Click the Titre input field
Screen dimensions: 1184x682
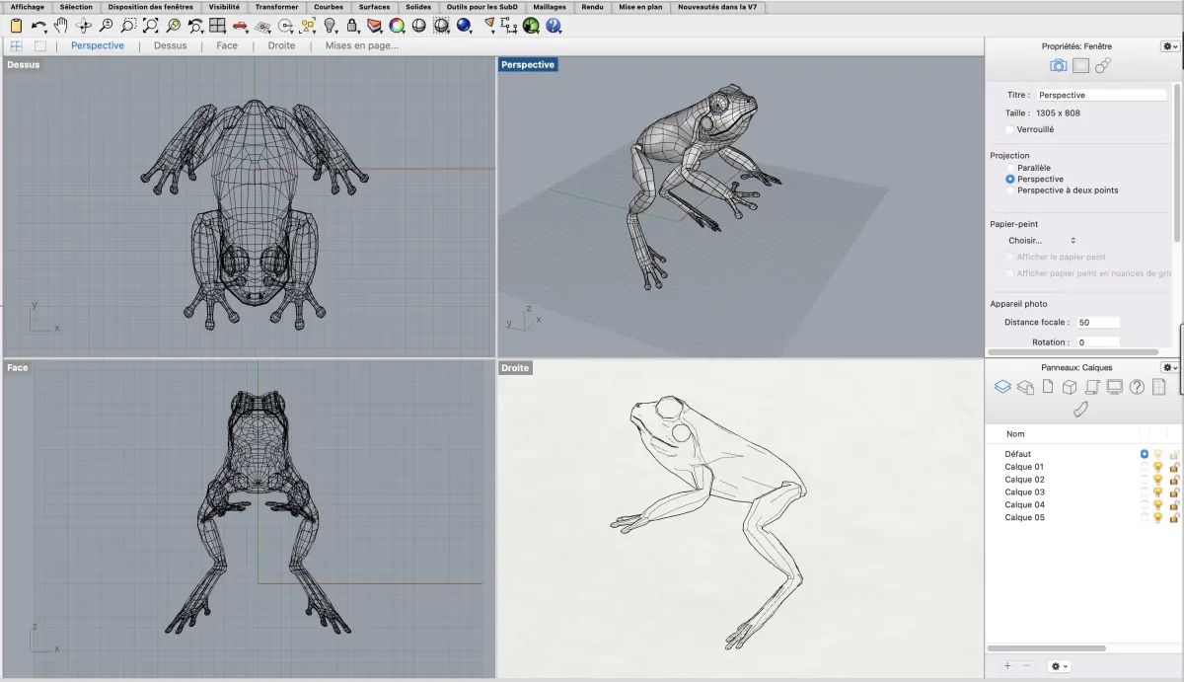point(1101,95)
